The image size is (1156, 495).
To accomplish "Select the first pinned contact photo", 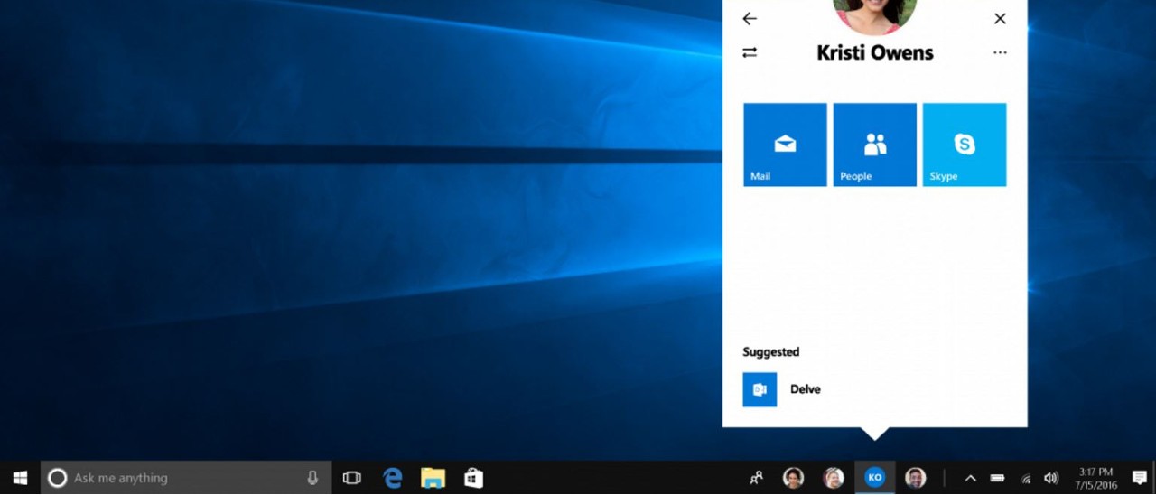I will [793, 478].
